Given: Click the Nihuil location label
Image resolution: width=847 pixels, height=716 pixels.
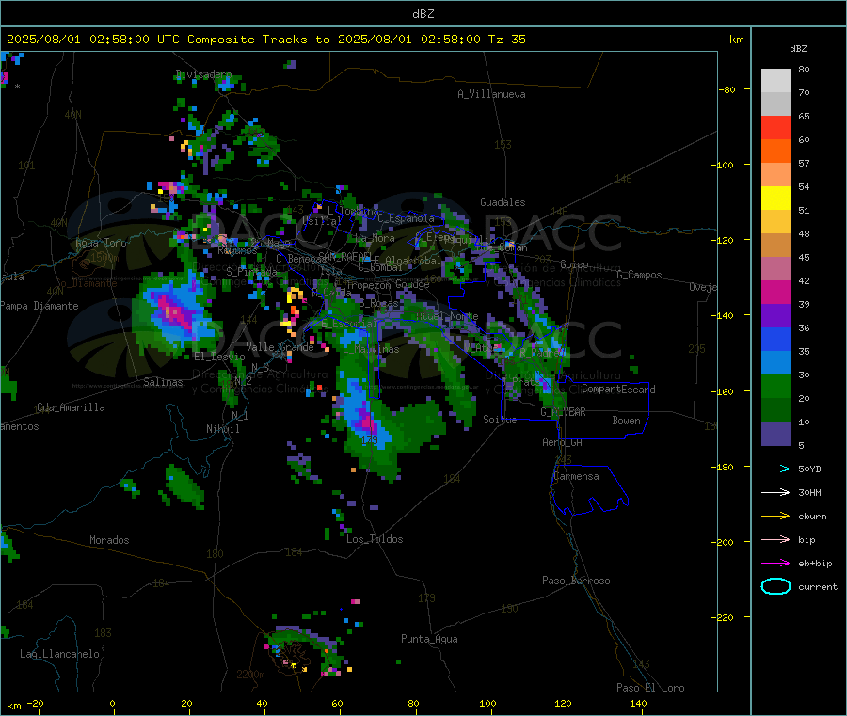Looking at the screenshot, I should coord(222,429).
